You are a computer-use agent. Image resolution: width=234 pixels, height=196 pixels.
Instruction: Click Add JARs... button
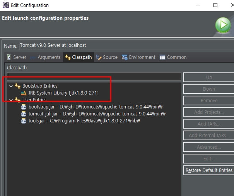coord(209,124)
